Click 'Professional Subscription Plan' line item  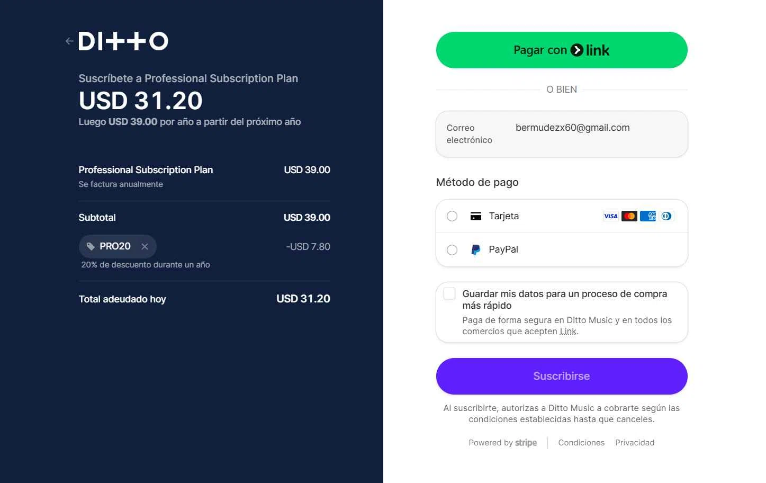tap(146, 170)
